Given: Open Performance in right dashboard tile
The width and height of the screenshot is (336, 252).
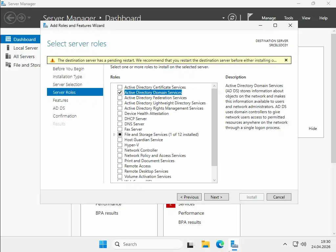Looking at the screenshot, I should click(x=191, y=213).
